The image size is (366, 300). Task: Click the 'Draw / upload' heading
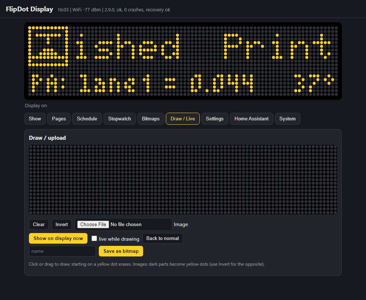(x=47, y=138)
